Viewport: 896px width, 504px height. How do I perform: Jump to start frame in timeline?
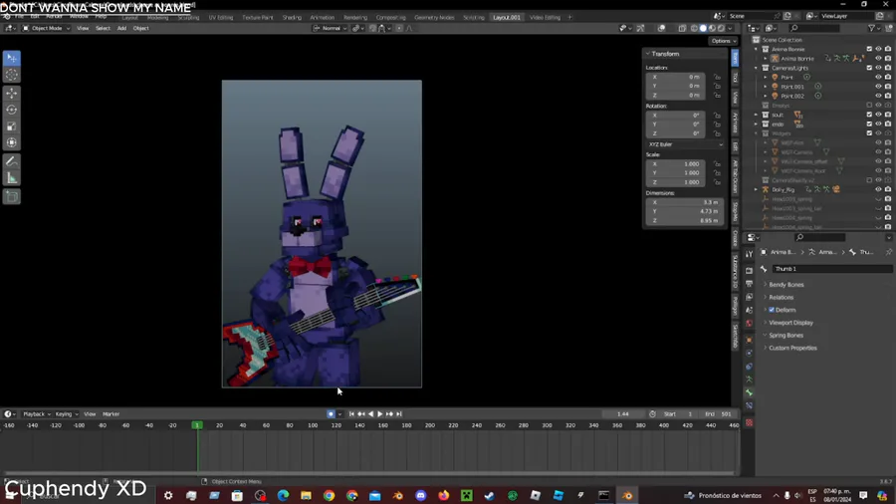351,413
